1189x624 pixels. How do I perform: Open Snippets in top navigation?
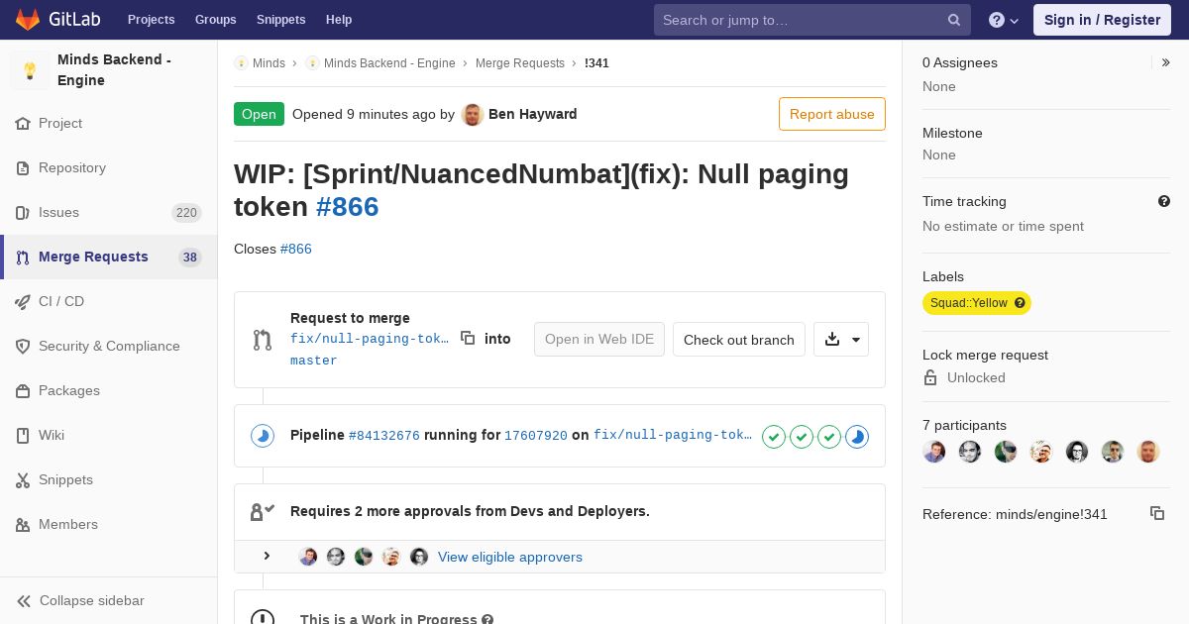(280, 20)
